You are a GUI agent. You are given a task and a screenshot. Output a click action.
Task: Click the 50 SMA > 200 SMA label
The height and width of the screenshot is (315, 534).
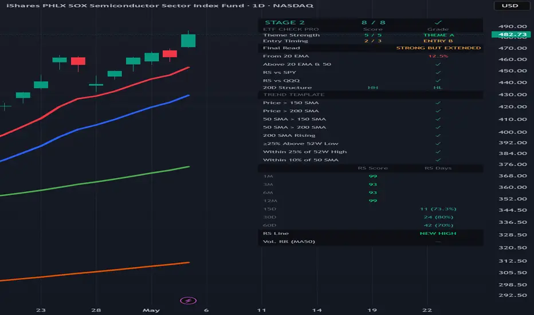pyautogui.click(x=295, y=127)
